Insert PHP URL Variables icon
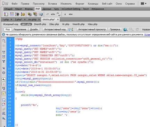The height and width of the screenshot is (127, 150). 12,14
